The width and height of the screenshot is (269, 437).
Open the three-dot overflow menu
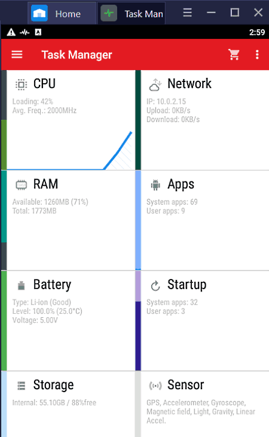[x=257, y=54]
